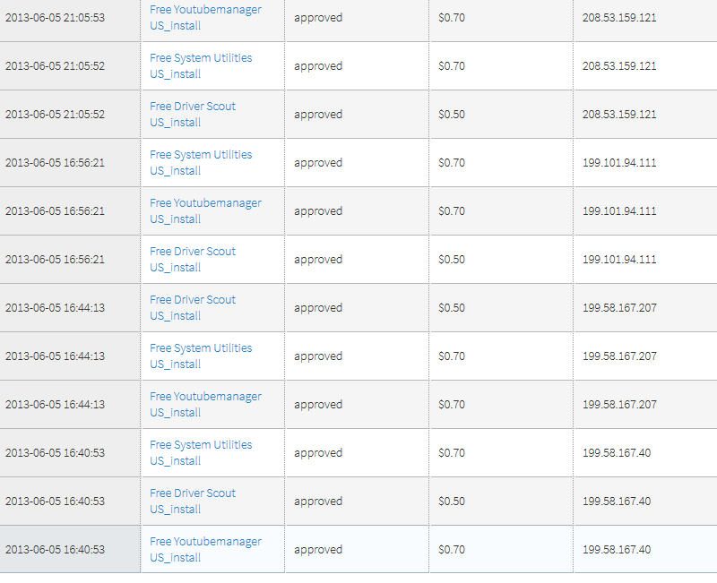Click IP 199.101.94.111 in the Youtubemanager row
This screenshot has height=583, width=717.
coord(619,211)
